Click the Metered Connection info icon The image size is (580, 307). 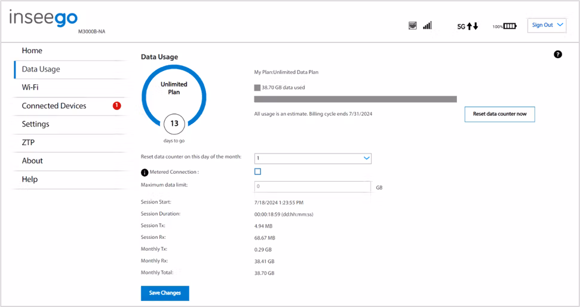145,173
